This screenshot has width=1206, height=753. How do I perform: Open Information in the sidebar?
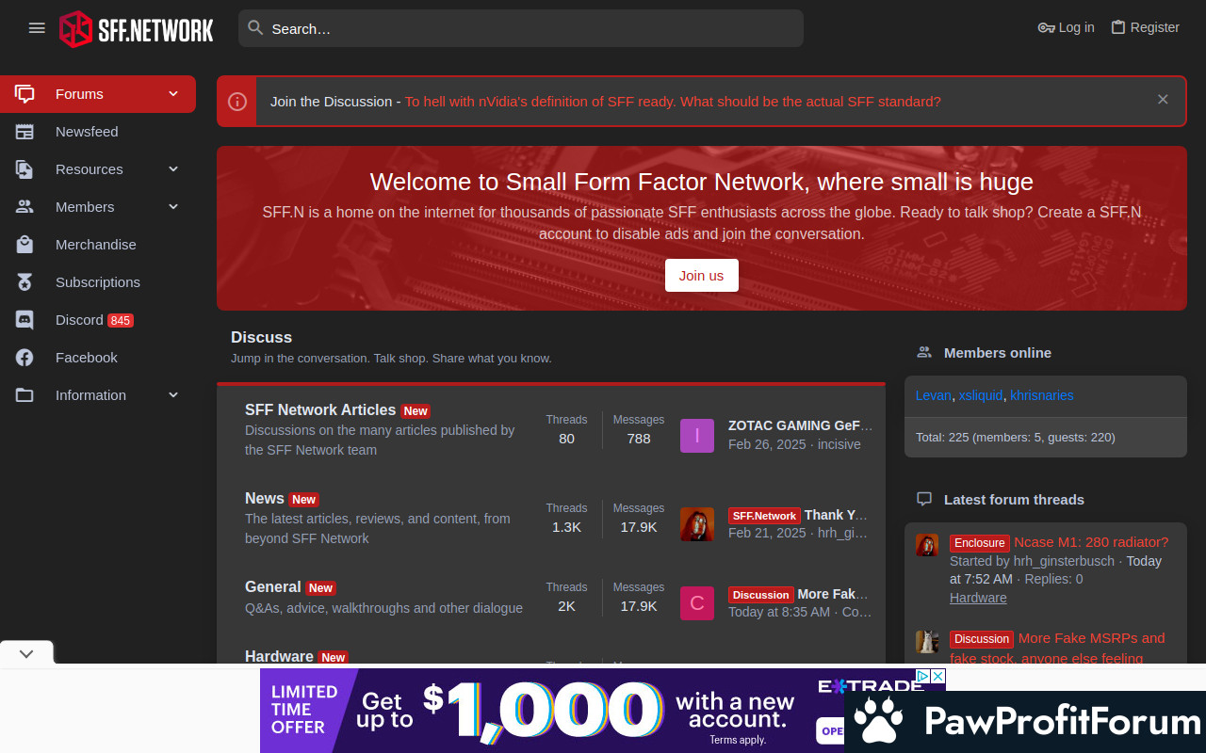[x=90, y=395]
